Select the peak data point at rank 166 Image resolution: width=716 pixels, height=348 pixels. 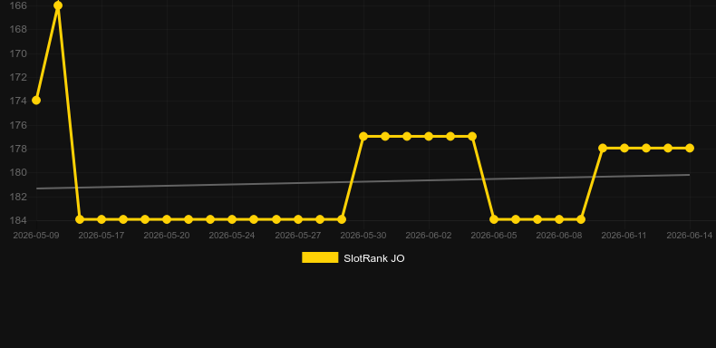(x=58, y=5)
